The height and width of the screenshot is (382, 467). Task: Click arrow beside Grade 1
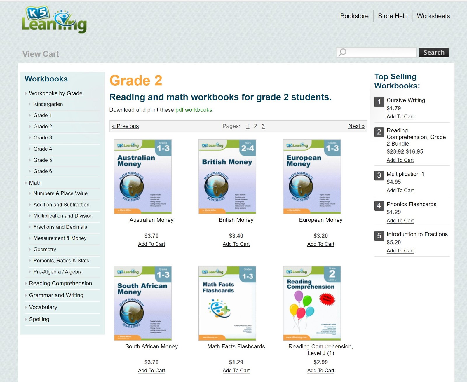[x=30, y=115]
